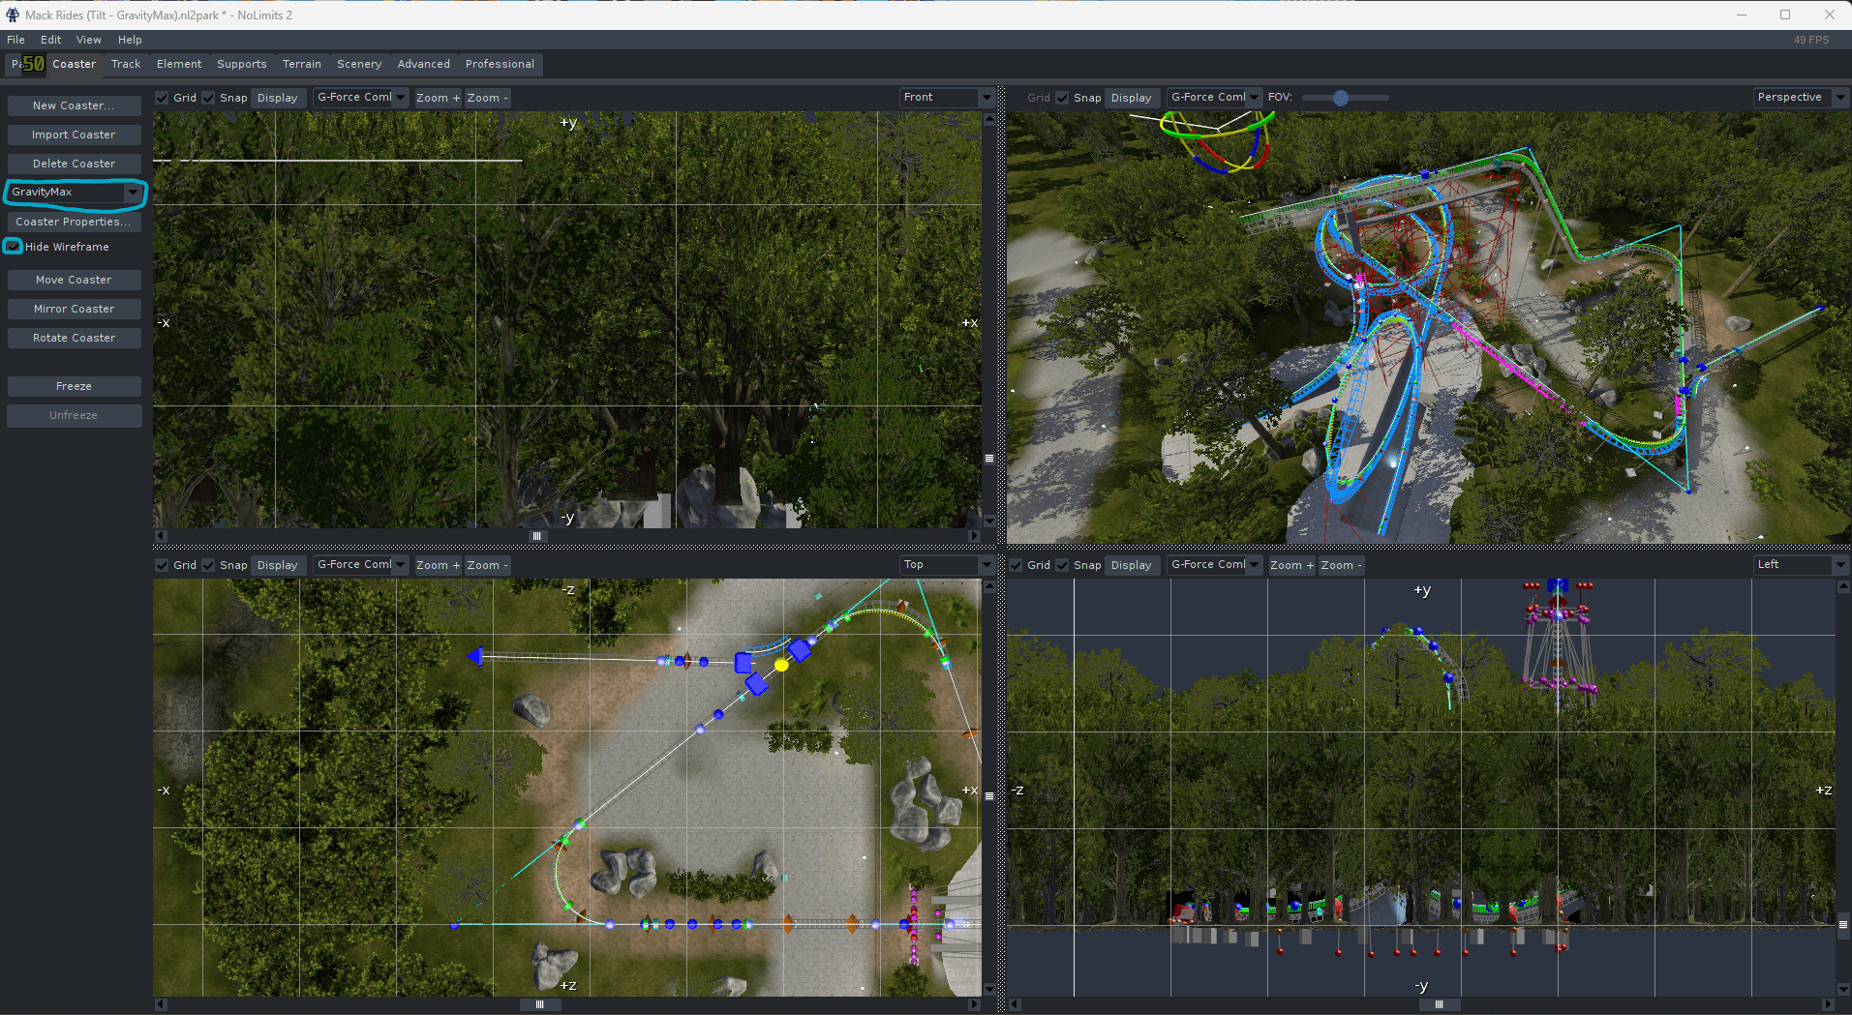This screenshot has height=1015, width=1852.
Task: Open the G-Force Comb dropdown in Top view
Action: click(361, 565)
